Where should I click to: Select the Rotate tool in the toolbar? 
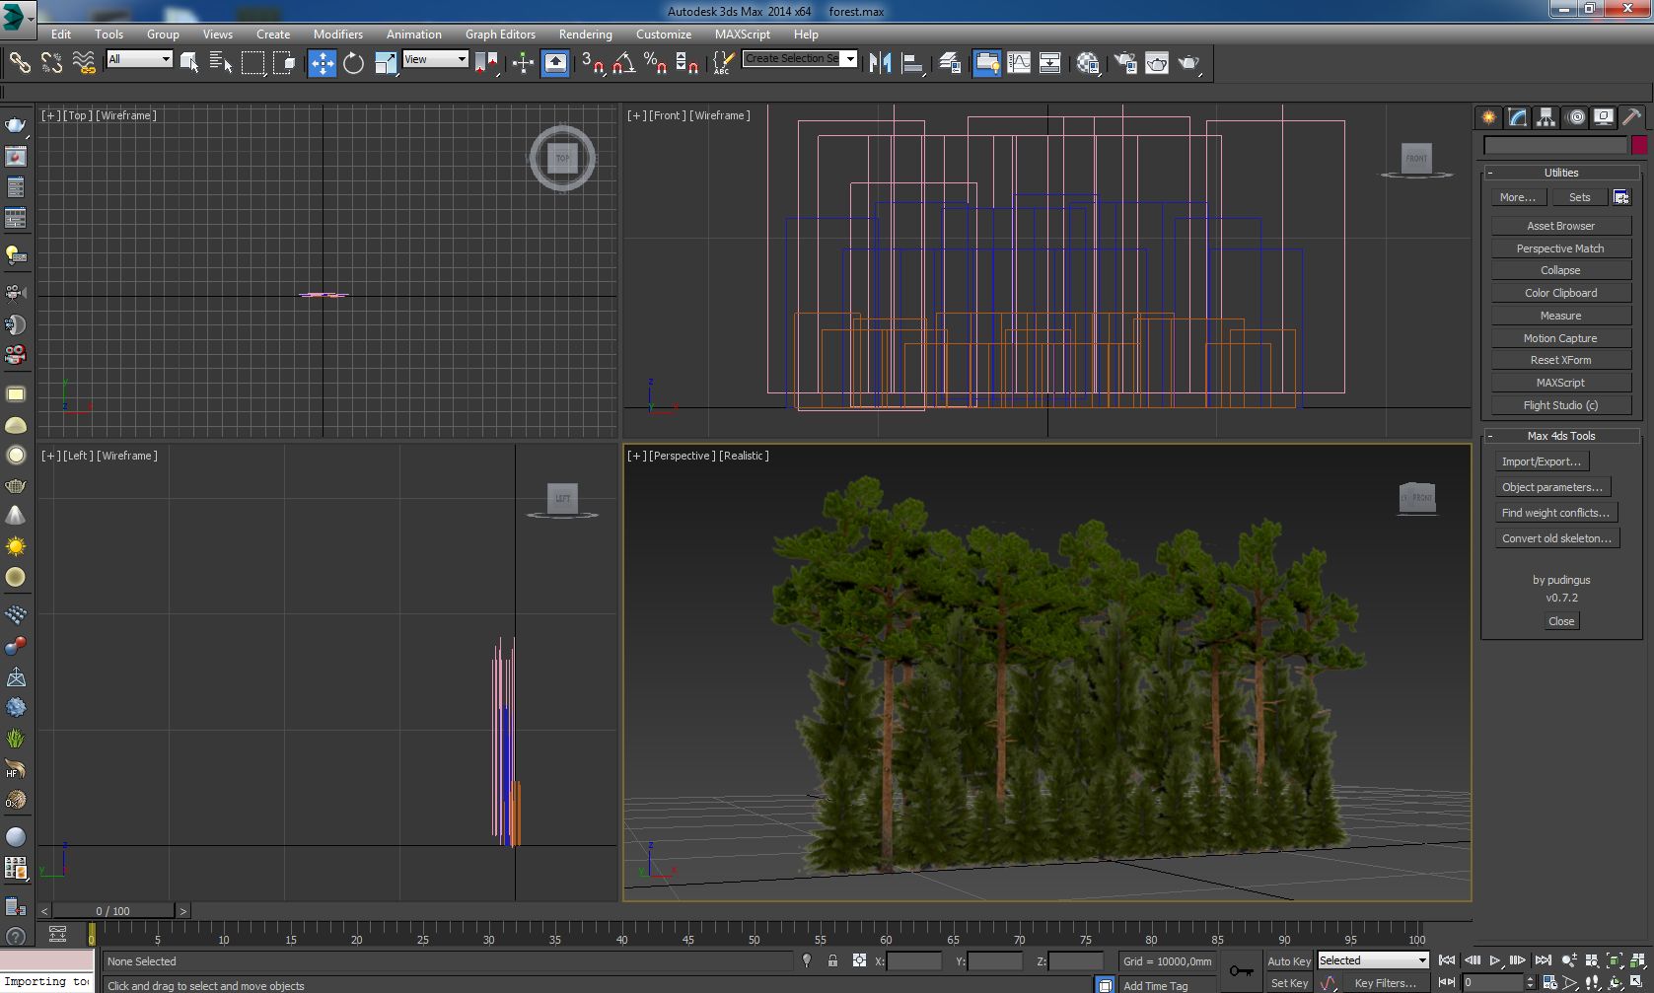pyautogui.click(x=353, y=64)
